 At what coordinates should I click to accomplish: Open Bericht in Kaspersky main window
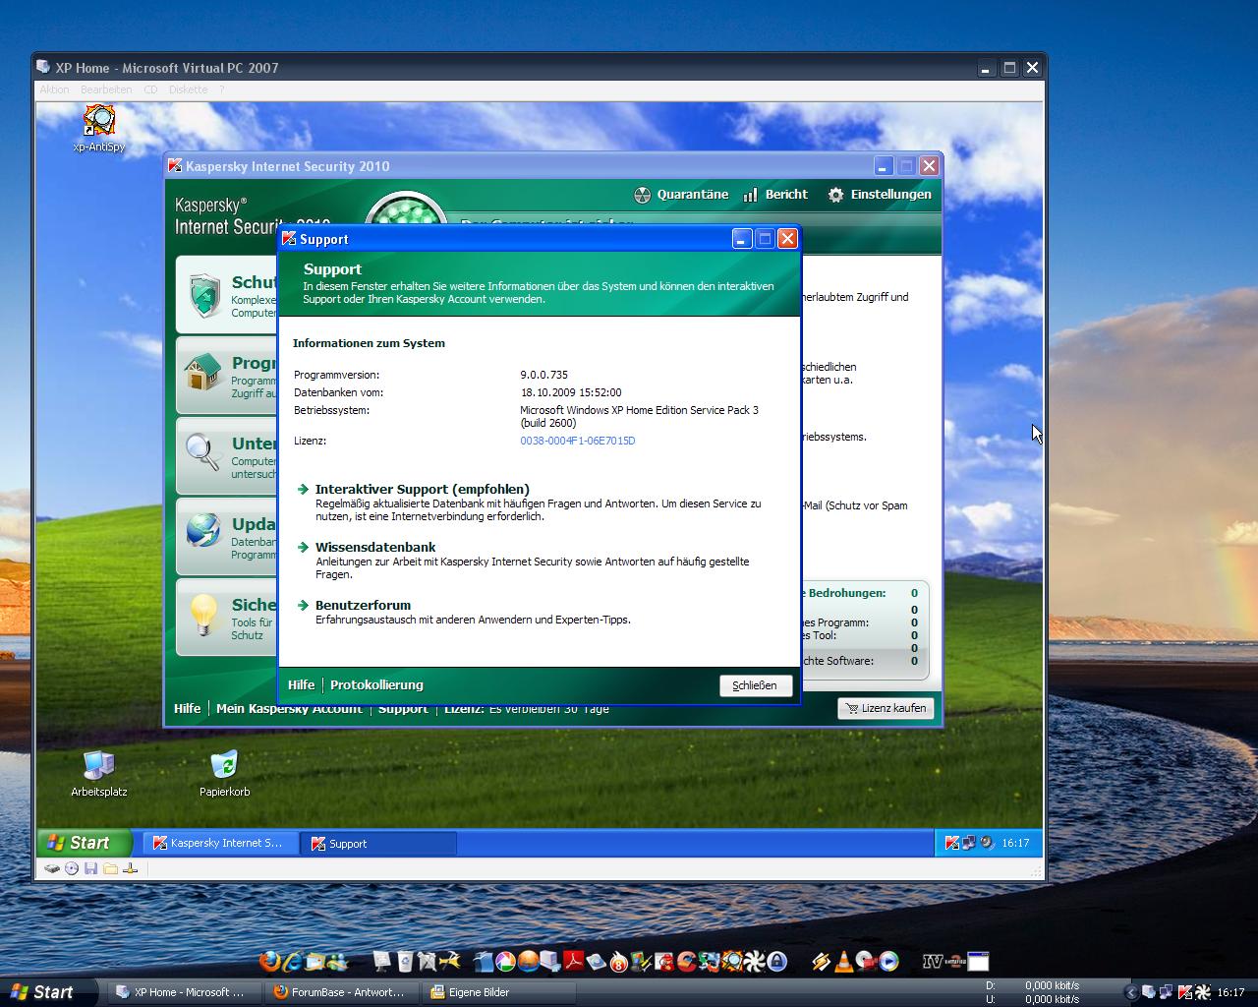(x=775, y=195)
